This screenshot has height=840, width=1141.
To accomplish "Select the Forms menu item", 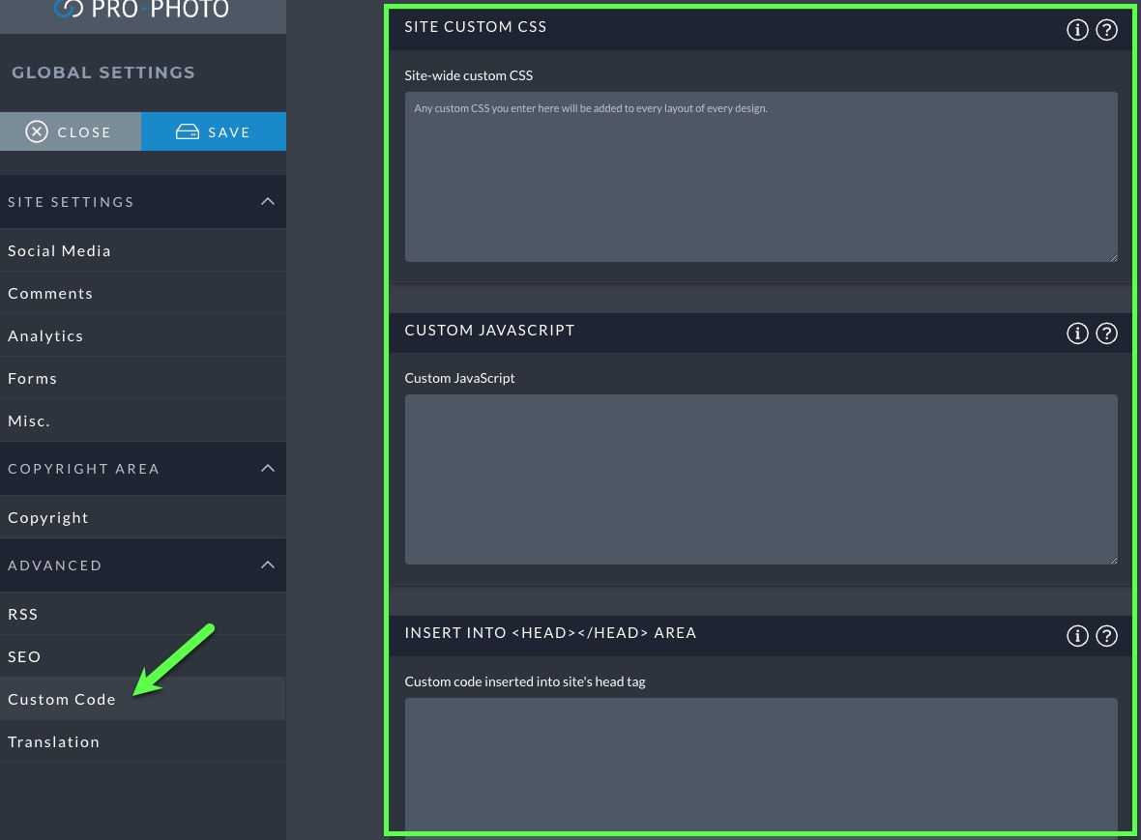I will (x=143, y=378).
